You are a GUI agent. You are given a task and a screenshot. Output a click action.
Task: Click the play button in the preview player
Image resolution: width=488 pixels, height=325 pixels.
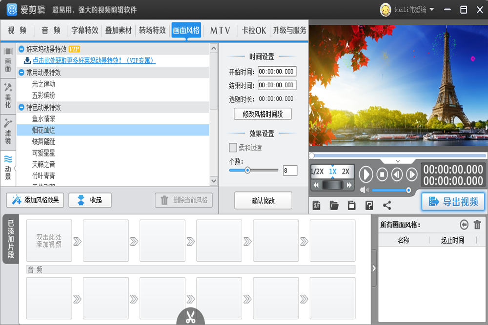pos(366,174)
